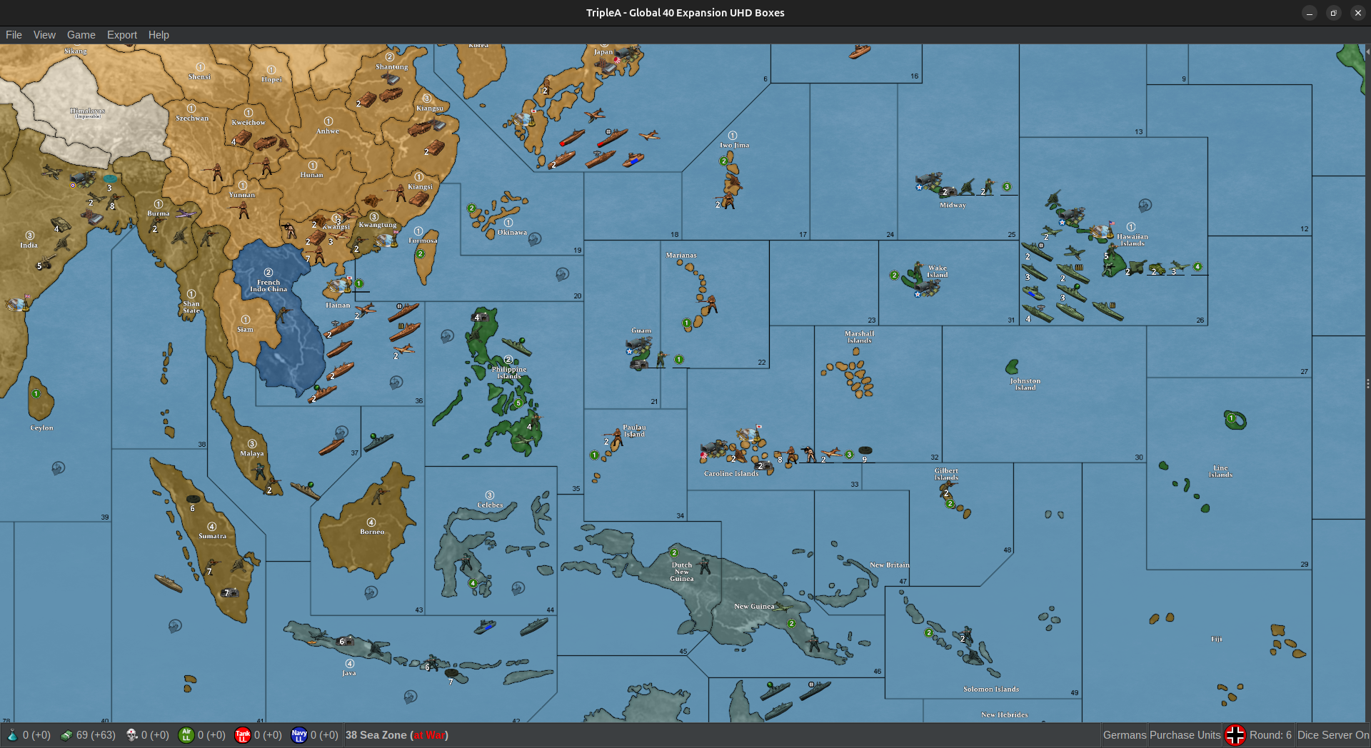Click the Germans cross flag icon
The height and width of the screenshot is (748, 1371).
coord(1235,735)
